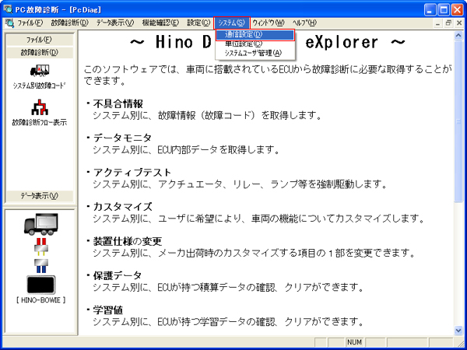Click the PC故障診断 title bar app icon
The height and width of the screenshot is (350, 467).
click(9, 9)
